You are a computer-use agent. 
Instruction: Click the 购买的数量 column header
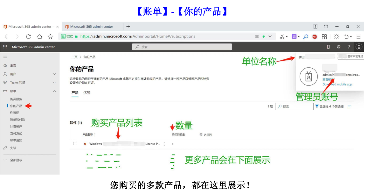(x=178, y=134)
